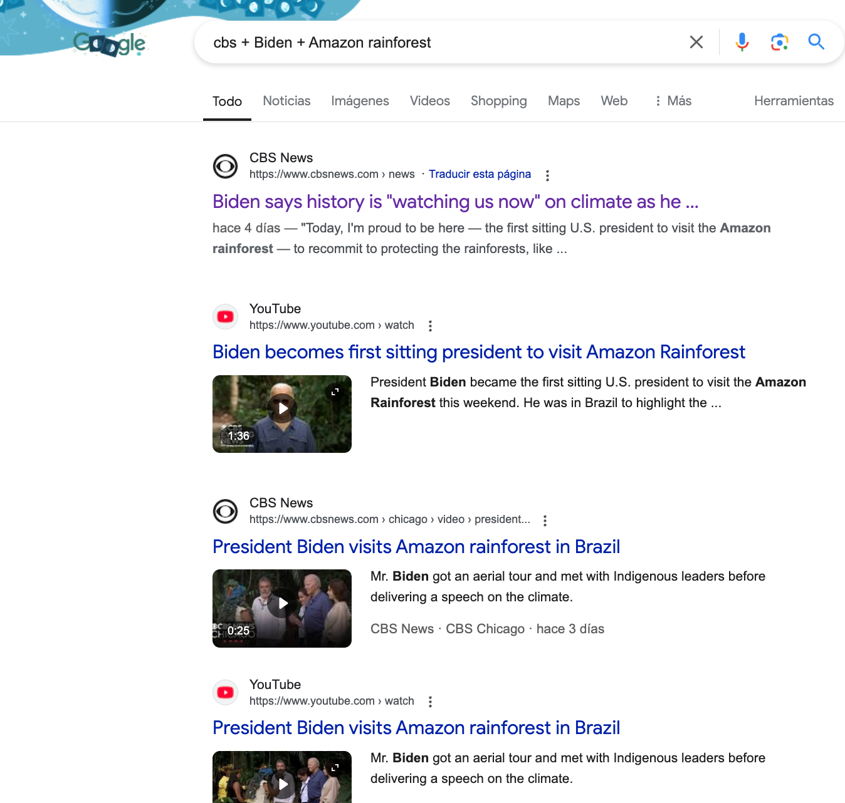Open three-dot menu for the last YouTube result
Screen dimensions: 845x803
pos(430,702)
